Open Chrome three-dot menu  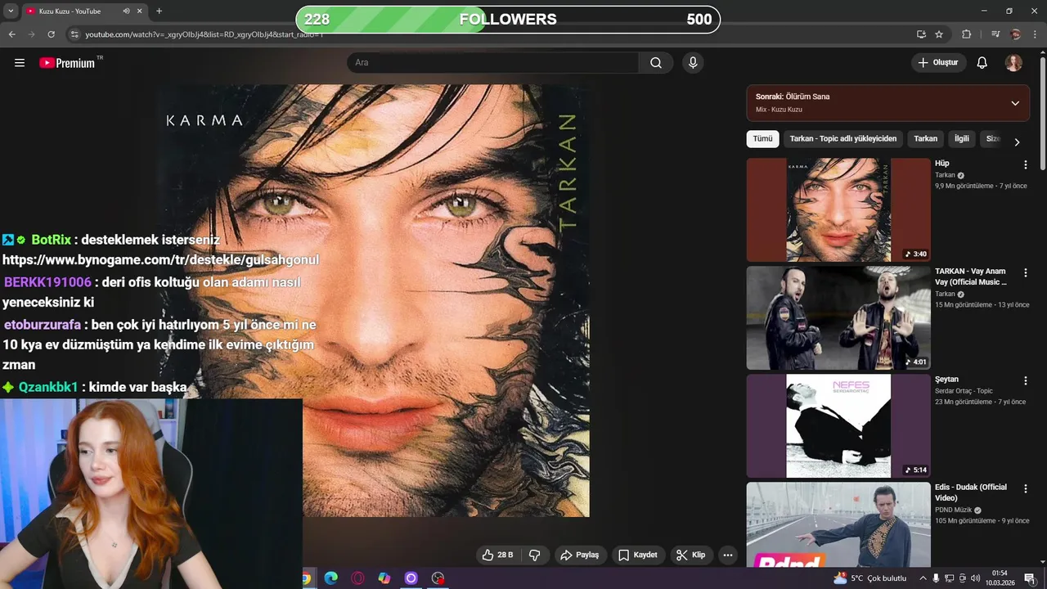(1036, 34)
